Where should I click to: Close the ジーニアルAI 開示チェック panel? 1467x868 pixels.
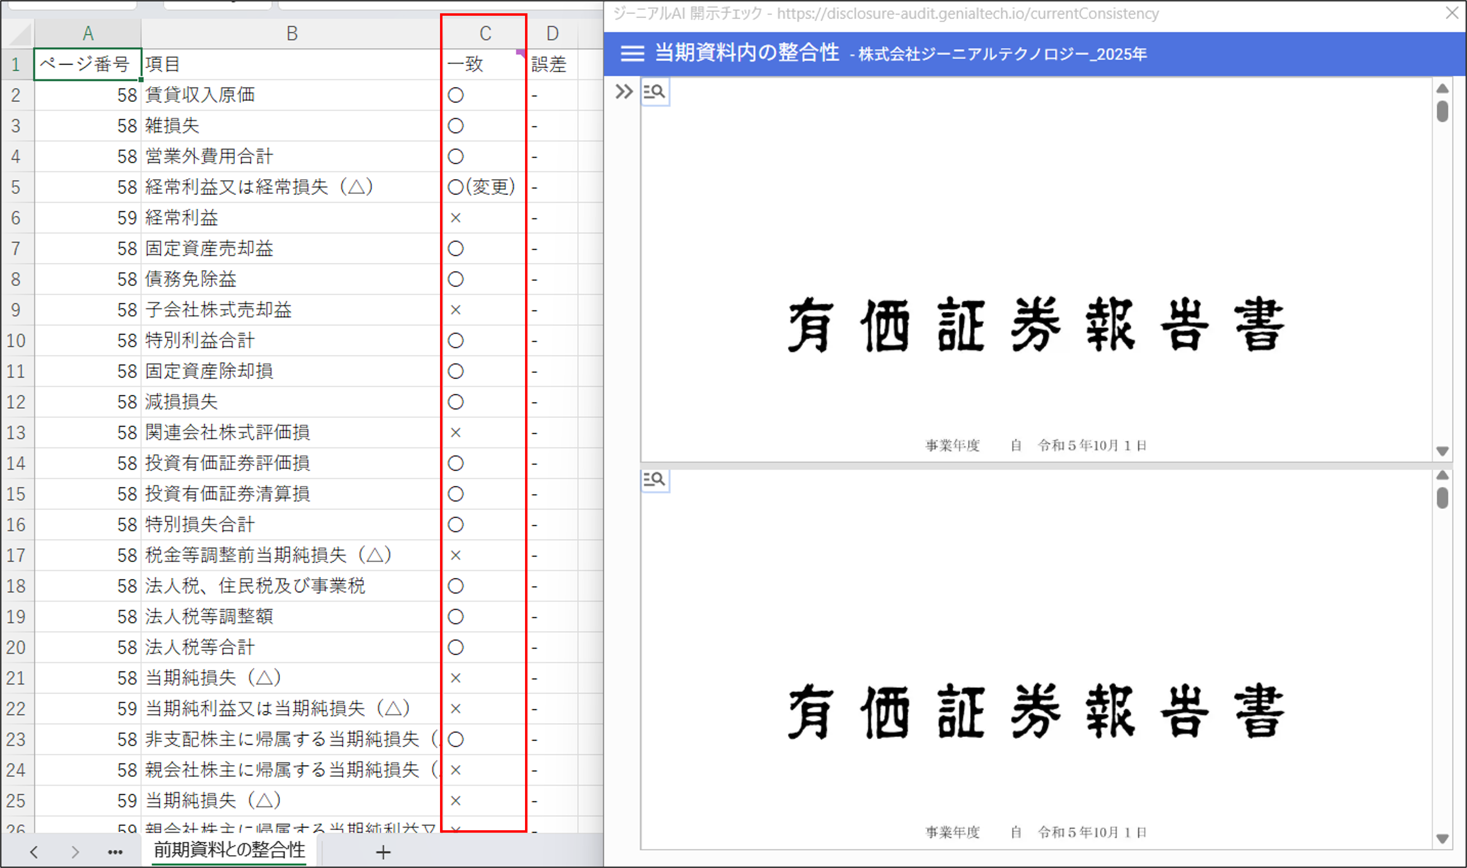1452,13
